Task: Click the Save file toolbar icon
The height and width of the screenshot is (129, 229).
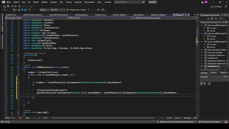Action: click(x=22, y=10)
